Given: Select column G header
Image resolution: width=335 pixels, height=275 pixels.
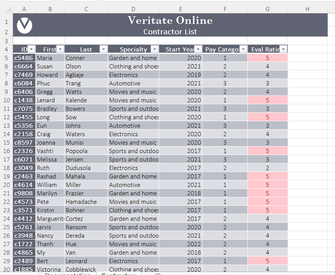Looking at the screenshot, I should (267, 9).
